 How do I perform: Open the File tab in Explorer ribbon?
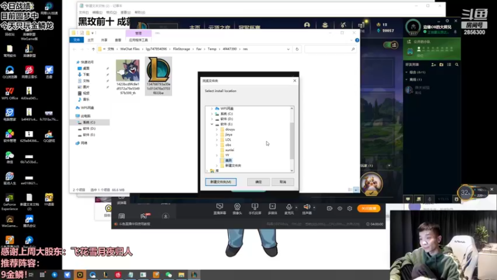click(x=76, y=40)
